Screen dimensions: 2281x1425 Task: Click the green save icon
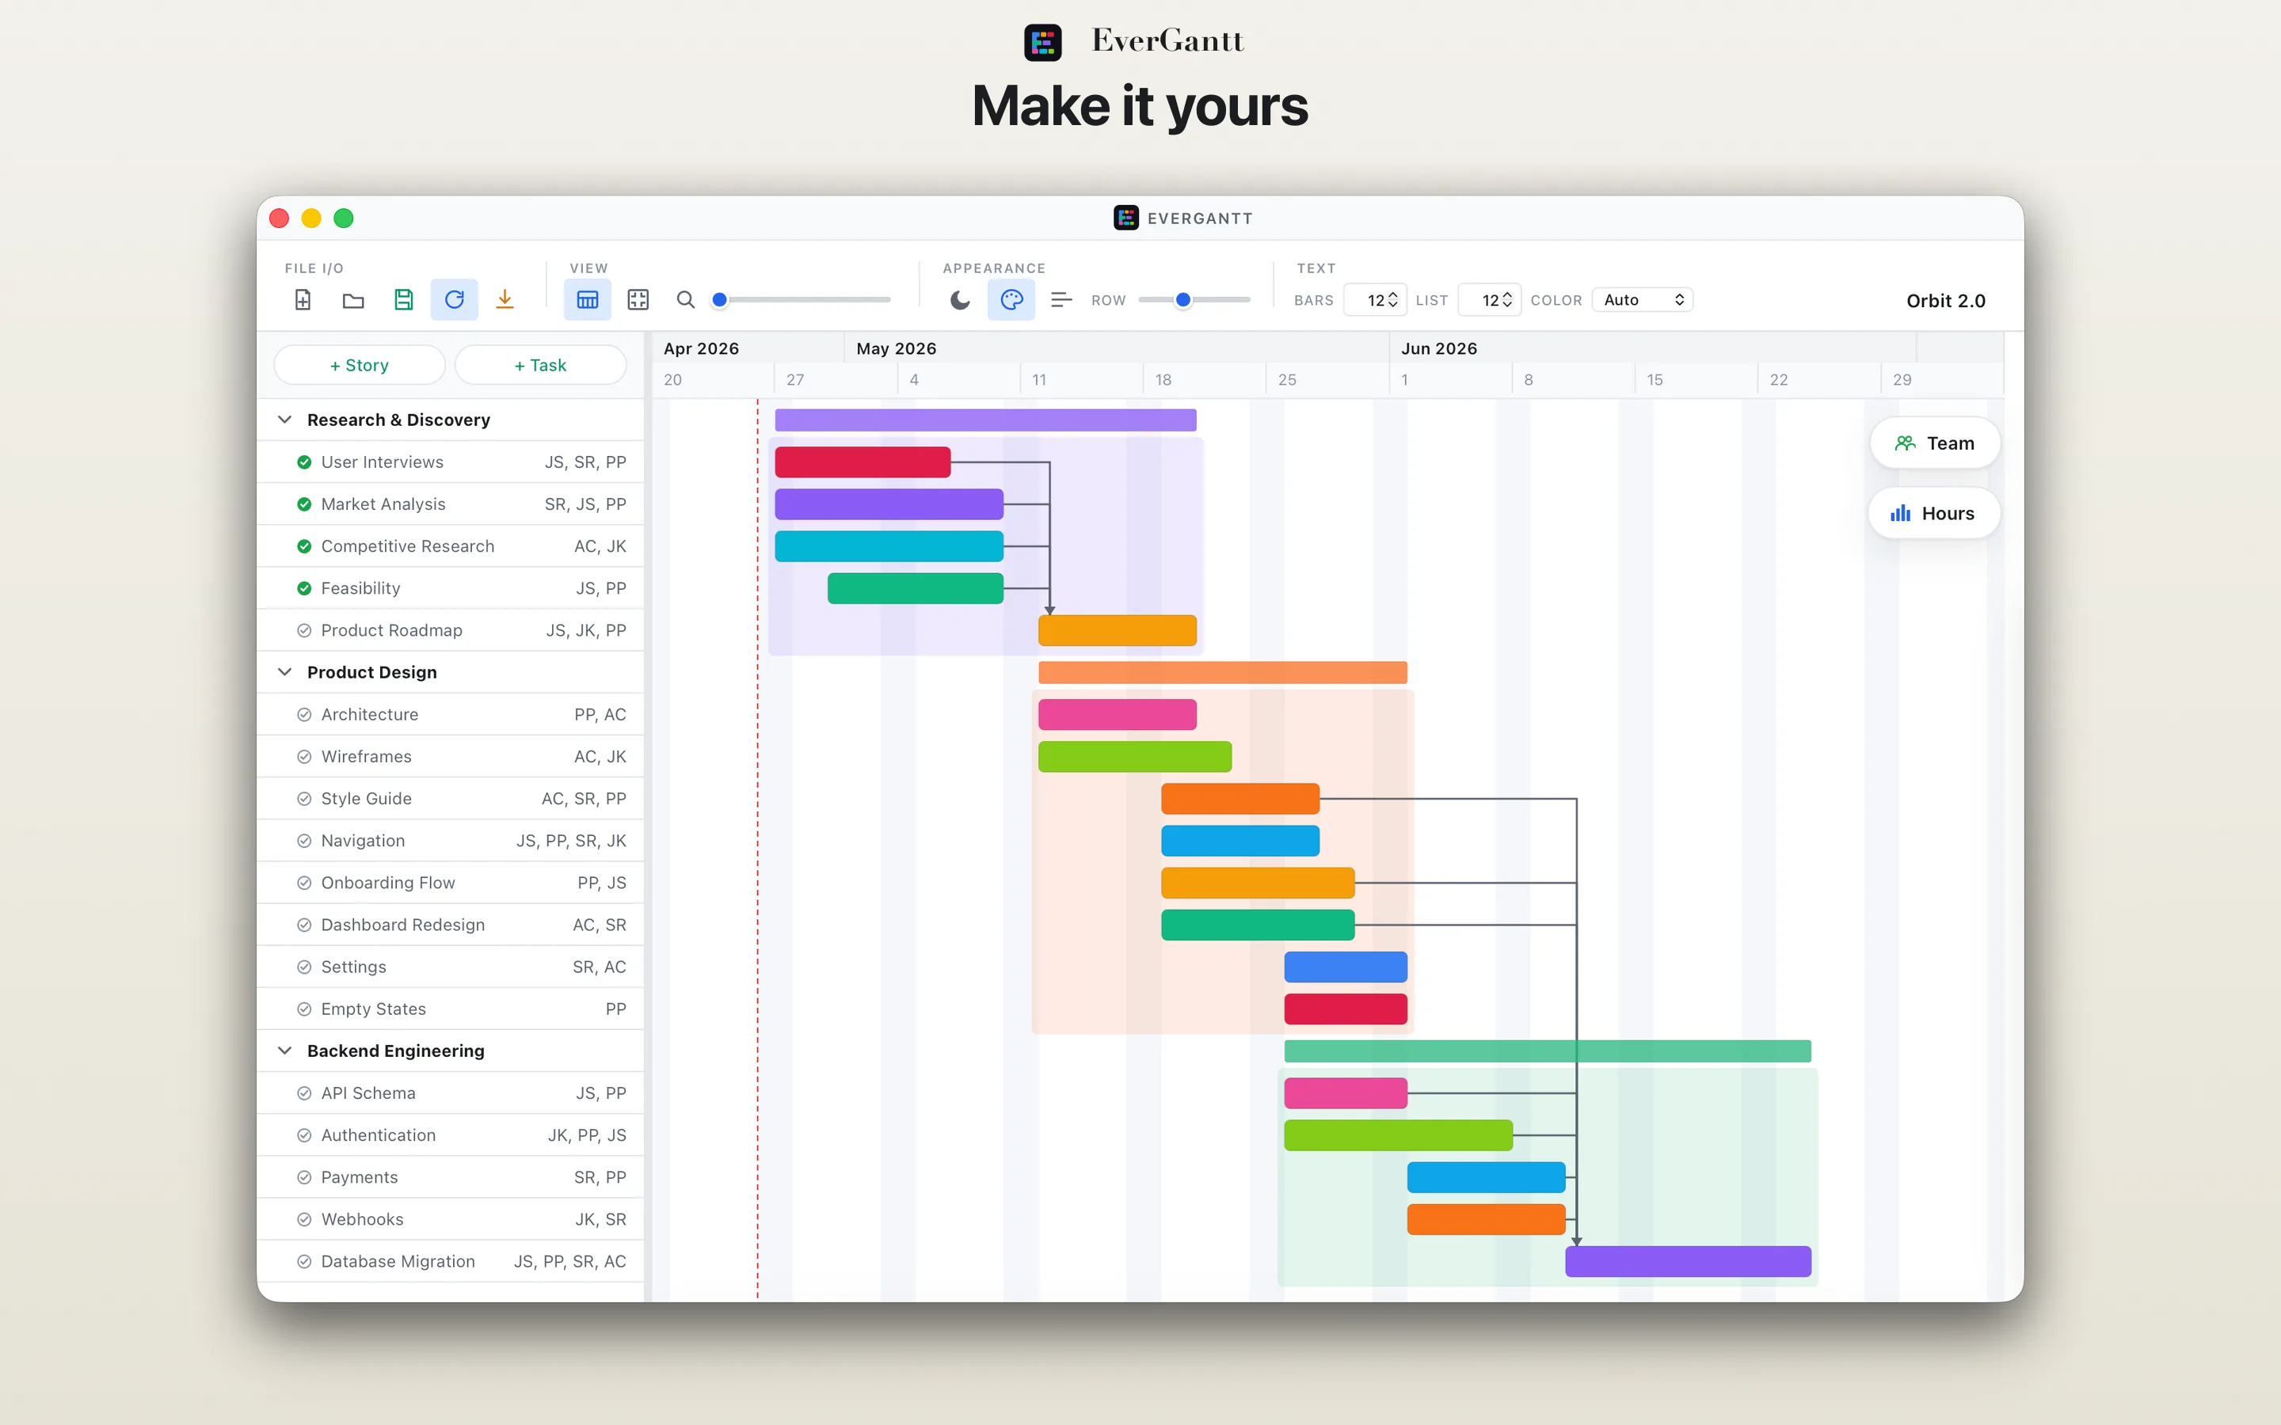tap(403, 300)
